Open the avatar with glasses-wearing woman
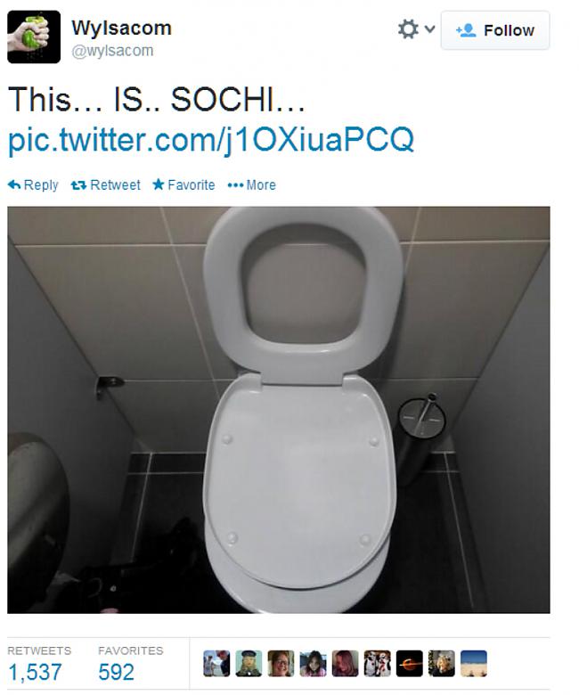This screenshot has width=579, height=695. [x=281, y=664]
